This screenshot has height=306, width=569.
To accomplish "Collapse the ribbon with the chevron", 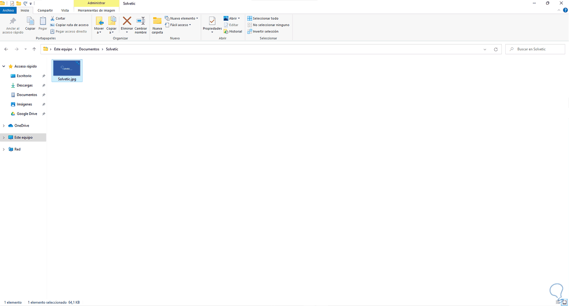I will pos(560,10).
